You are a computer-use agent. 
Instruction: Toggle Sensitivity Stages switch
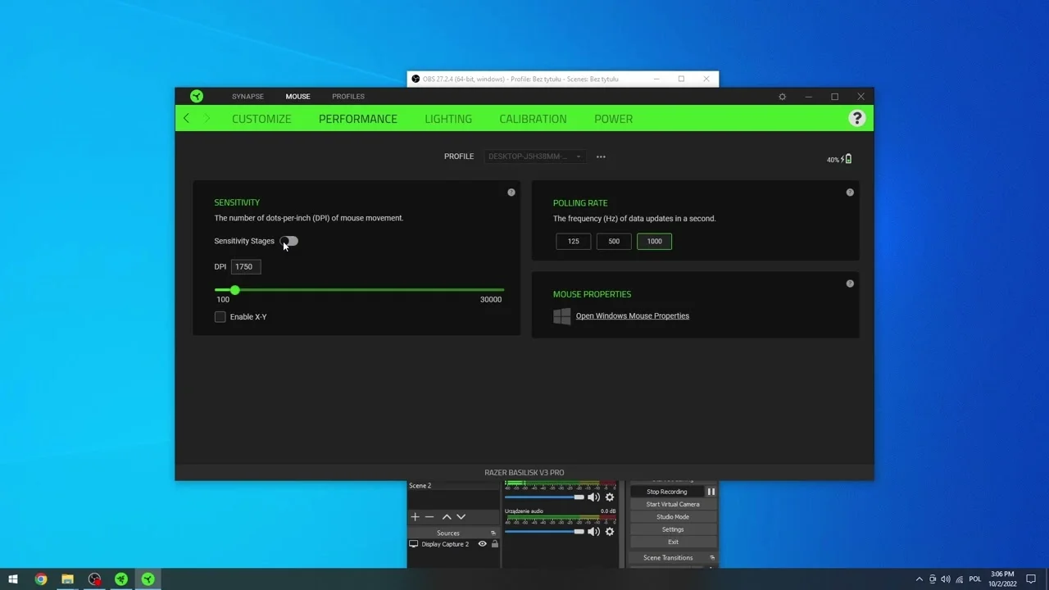(x=289, y=241)
